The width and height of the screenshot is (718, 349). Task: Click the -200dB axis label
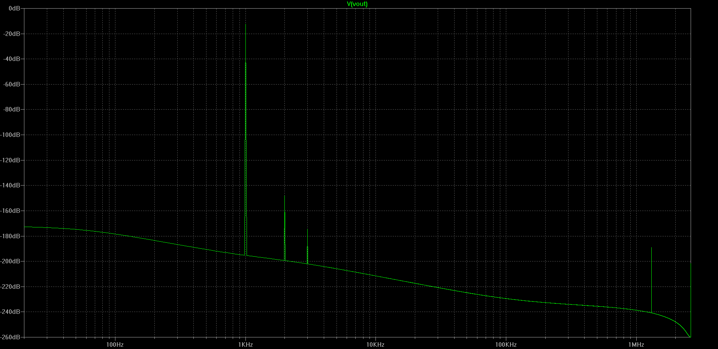[x=10, y=261]
